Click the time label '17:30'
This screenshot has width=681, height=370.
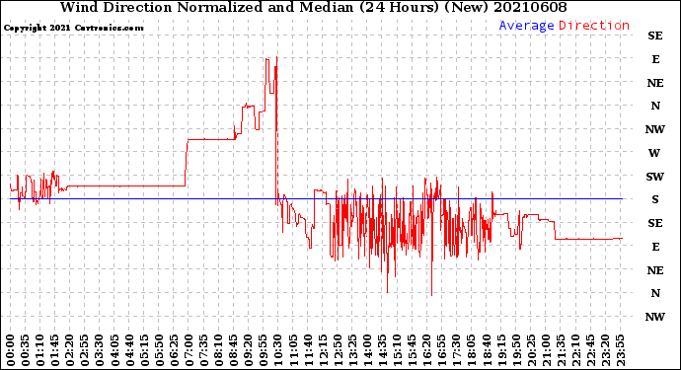click(x=457, y=350)
